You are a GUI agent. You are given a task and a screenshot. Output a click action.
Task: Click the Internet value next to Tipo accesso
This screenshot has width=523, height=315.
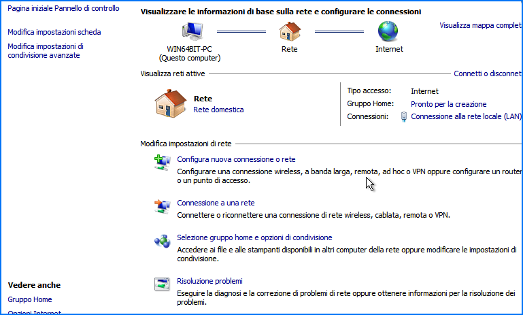tap(424, 91)
